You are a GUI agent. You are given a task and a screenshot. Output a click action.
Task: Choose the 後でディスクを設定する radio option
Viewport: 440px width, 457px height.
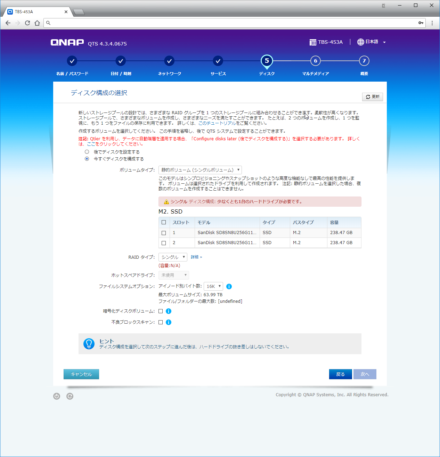point(87,152)
